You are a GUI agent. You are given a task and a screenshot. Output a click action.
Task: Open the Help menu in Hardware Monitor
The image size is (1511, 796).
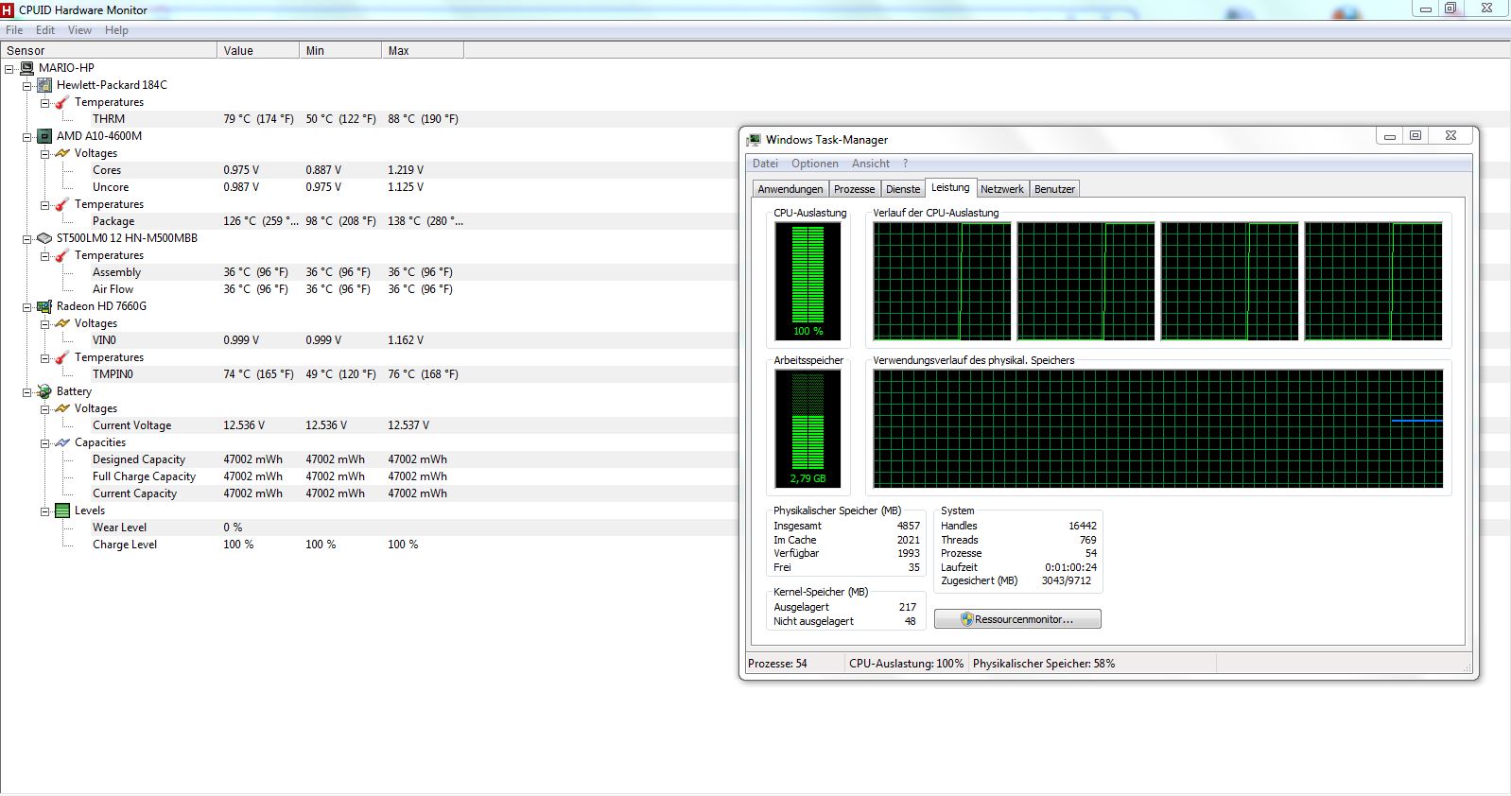116,30
